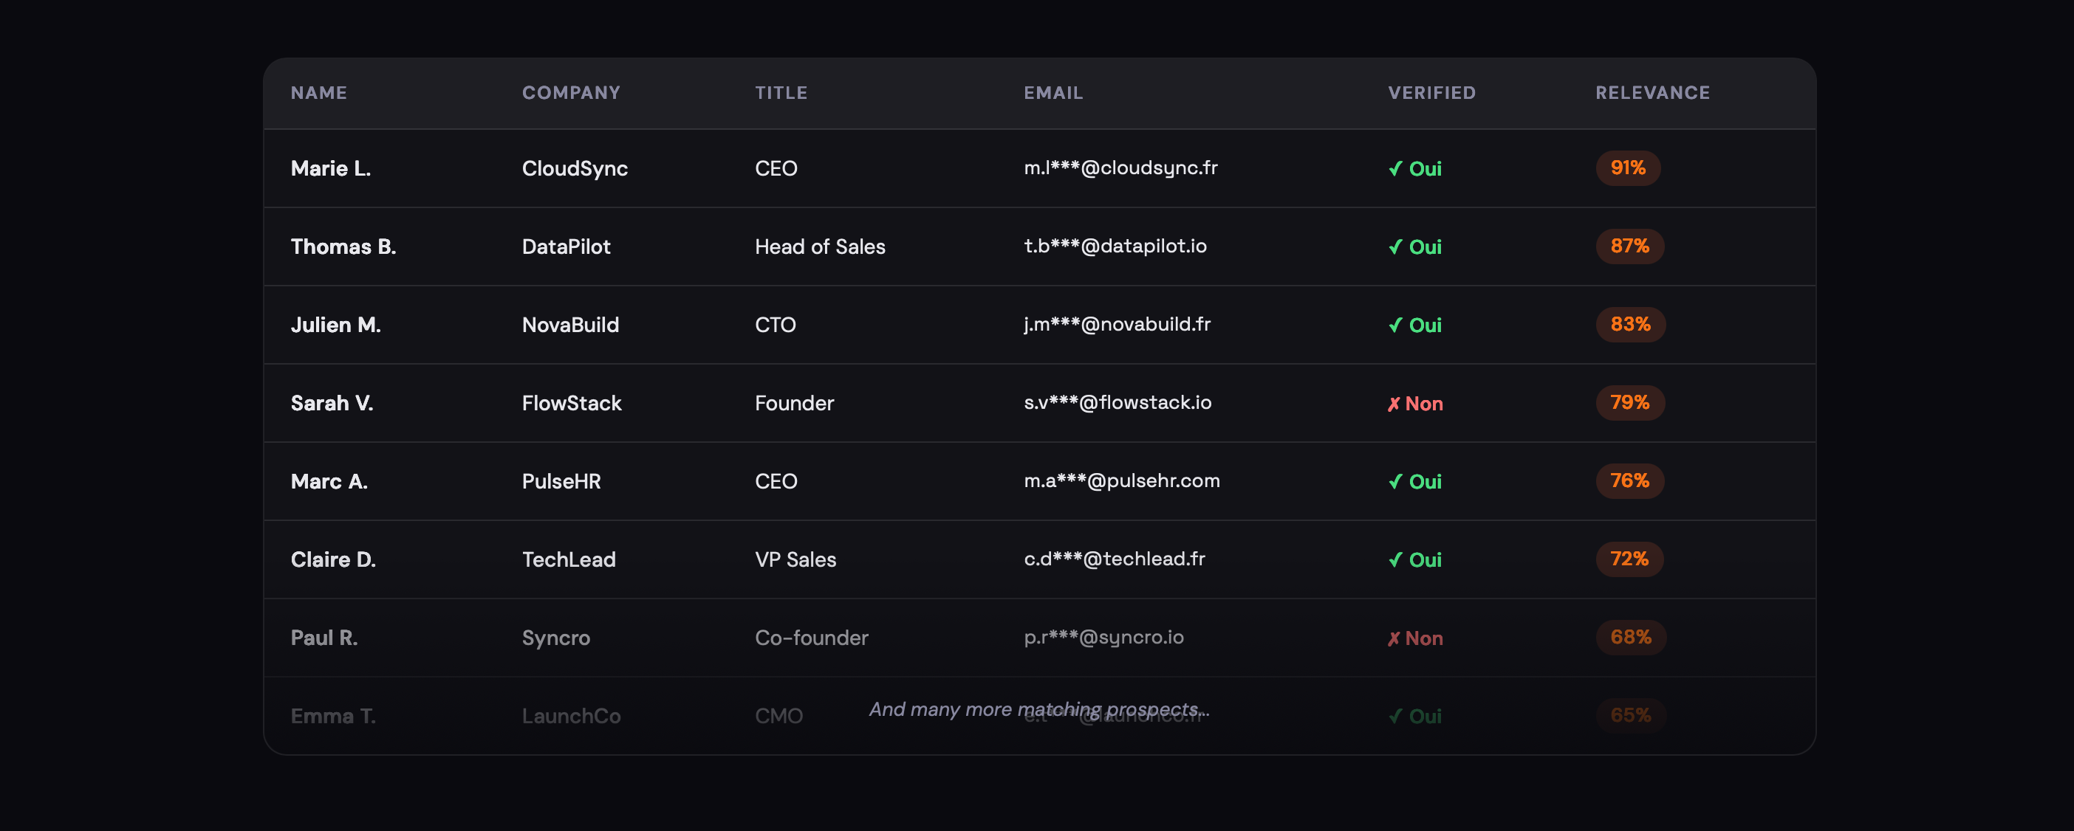
Task: Click the Oui verified status for LaunchCo
Action: click(1414, 715)
